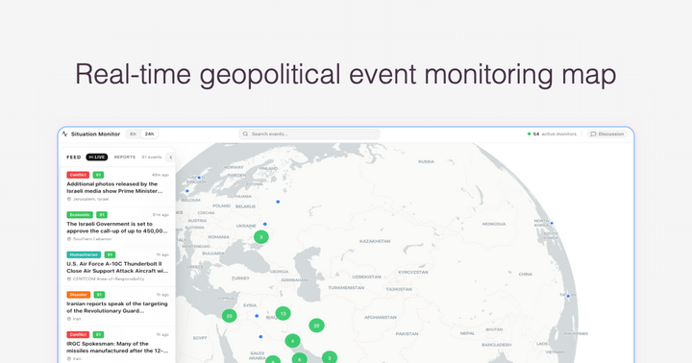Screen dimensions: 692x363
Task: Open the Israeli media Prime Minister photos story
Action: pyautogui.click(x=114, y=187)
